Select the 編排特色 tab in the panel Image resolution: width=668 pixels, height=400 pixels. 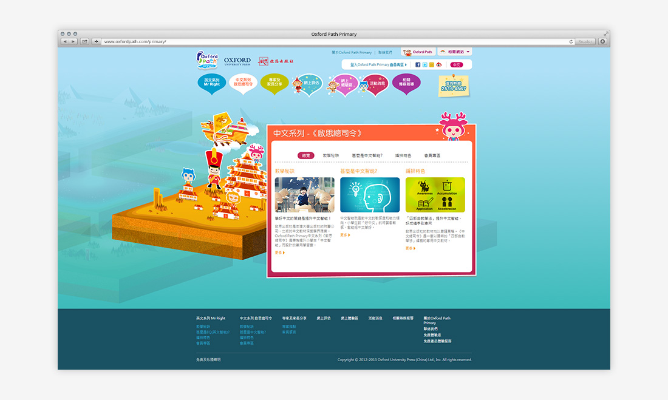pyautogui.click(x=403, y=156)
